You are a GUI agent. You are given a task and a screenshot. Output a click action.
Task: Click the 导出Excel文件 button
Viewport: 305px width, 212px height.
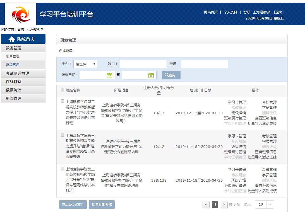coord(73,204)
